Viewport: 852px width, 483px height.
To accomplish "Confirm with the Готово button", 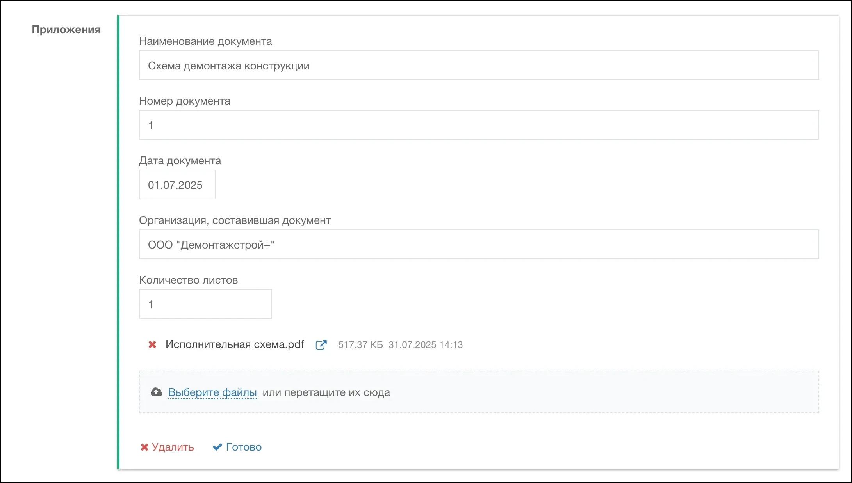I will coord(243,447).
